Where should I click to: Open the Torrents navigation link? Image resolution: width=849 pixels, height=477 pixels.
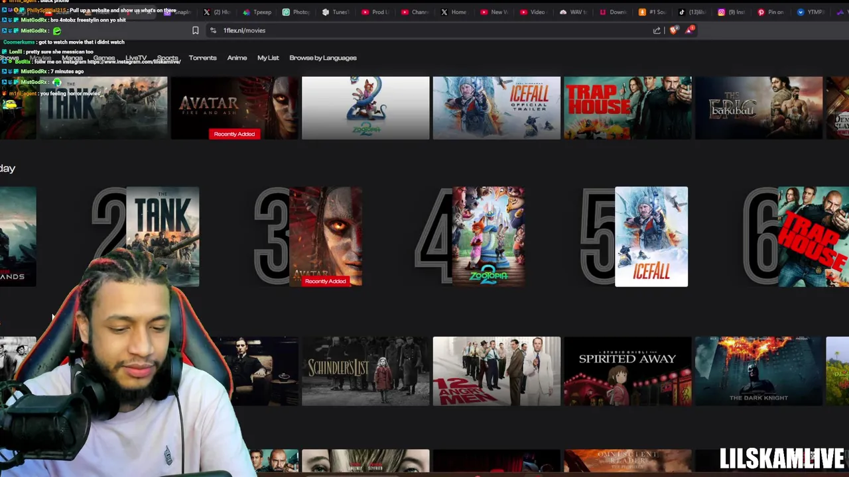click(202, 58)
